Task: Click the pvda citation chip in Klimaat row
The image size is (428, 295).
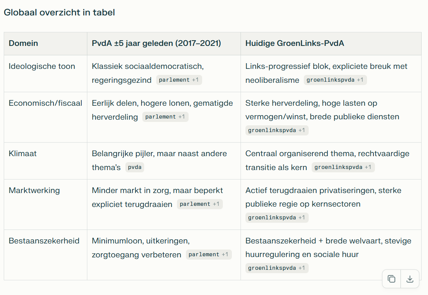Action: [134, 167]
